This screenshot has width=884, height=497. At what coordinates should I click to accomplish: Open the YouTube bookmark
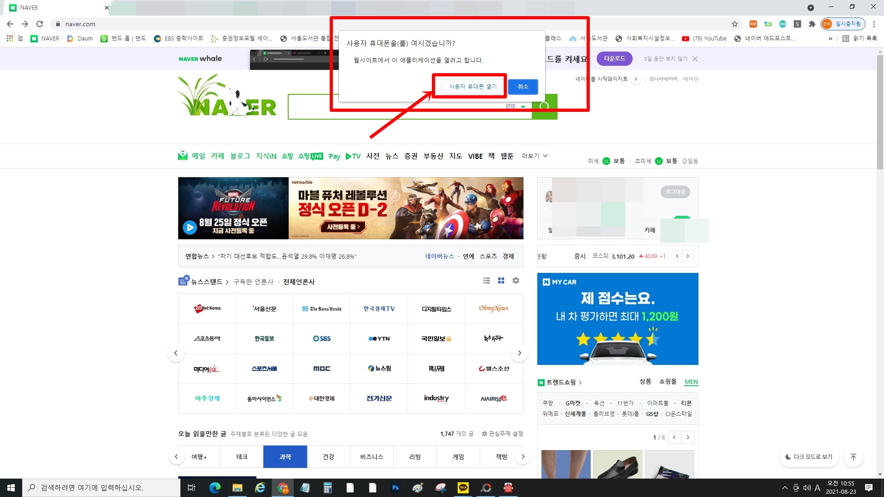coord(704,39)
